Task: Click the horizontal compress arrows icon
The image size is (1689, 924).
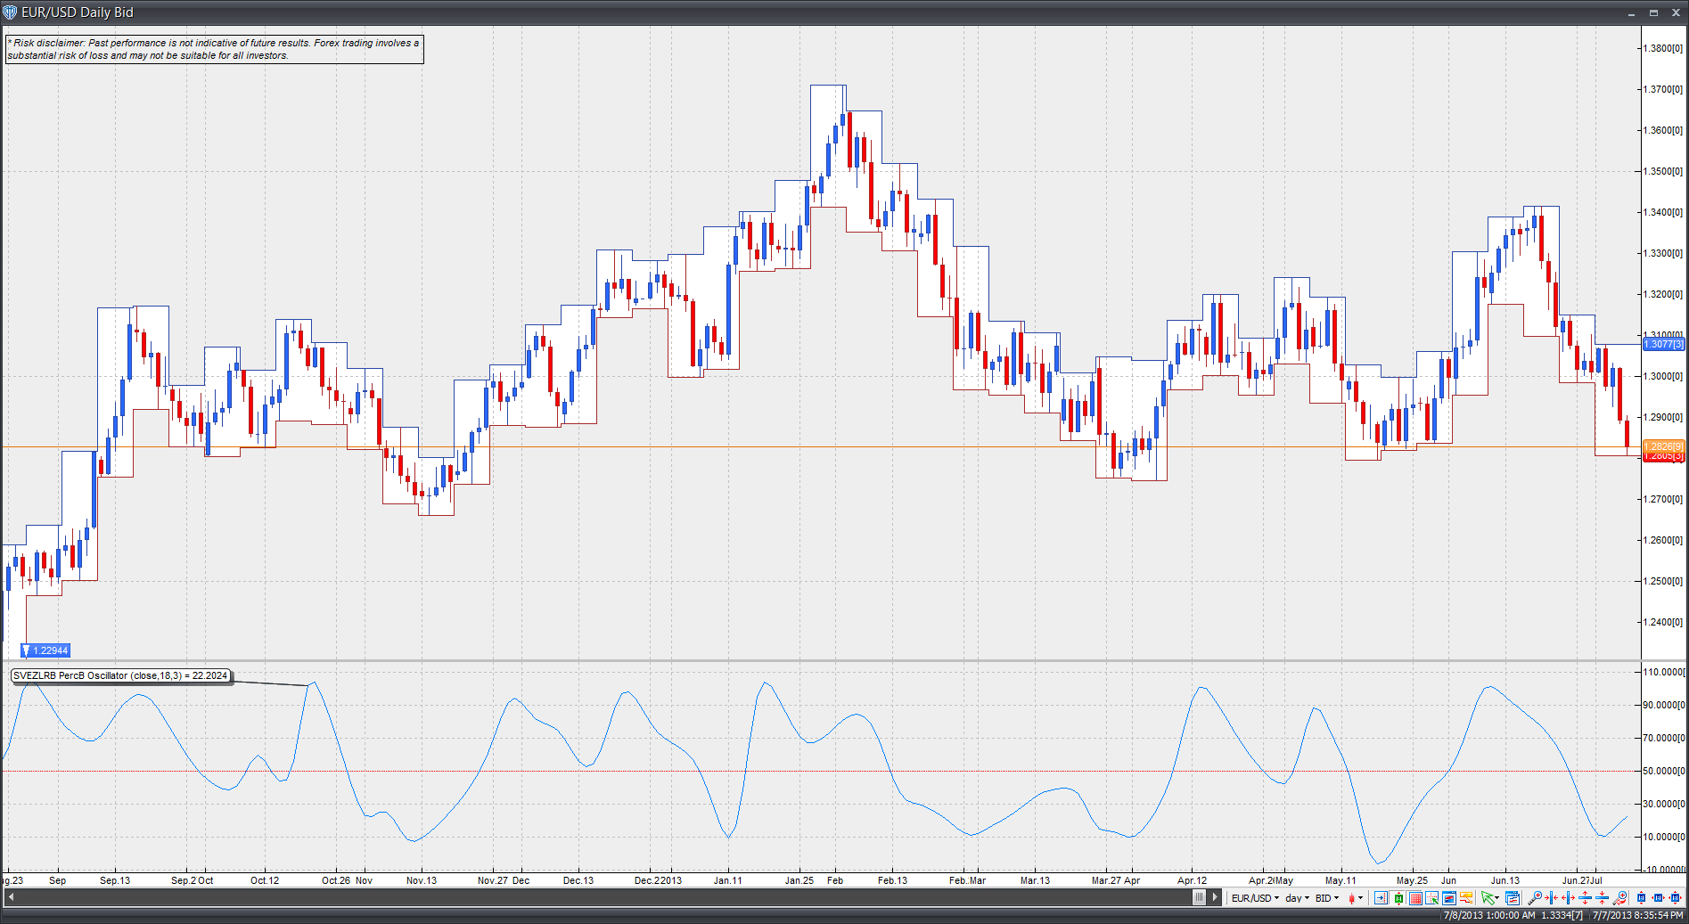Action: coord(1552,898)
